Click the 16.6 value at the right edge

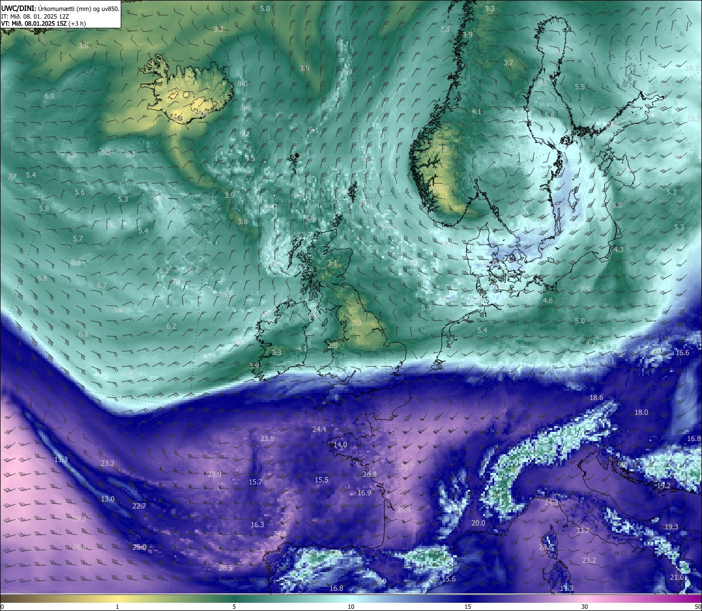[x=682, y=353]
